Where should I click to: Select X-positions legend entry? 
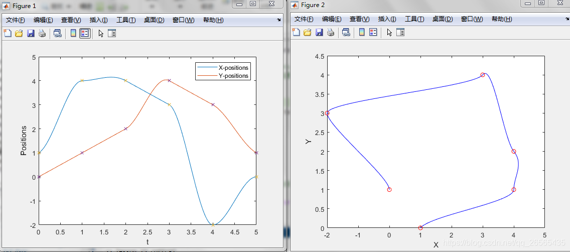pyautogui.click(x=223, y=68)
